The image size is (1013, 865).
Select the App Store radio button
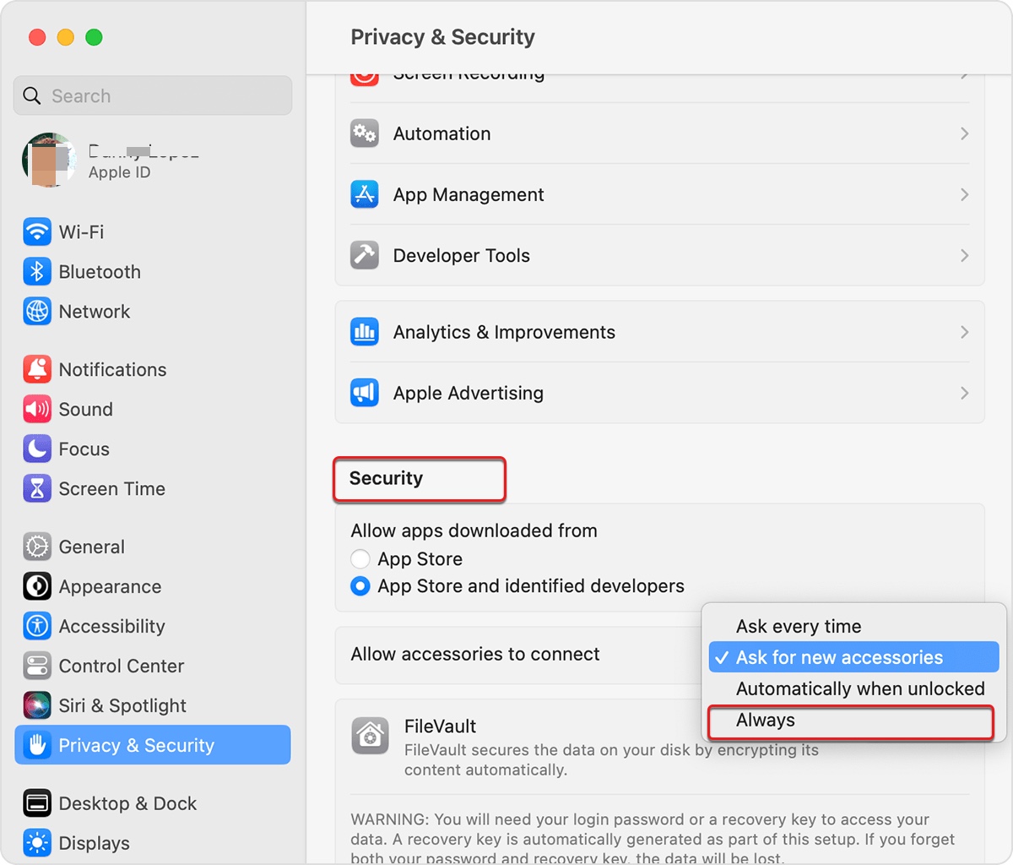click(x=360, y=558)
